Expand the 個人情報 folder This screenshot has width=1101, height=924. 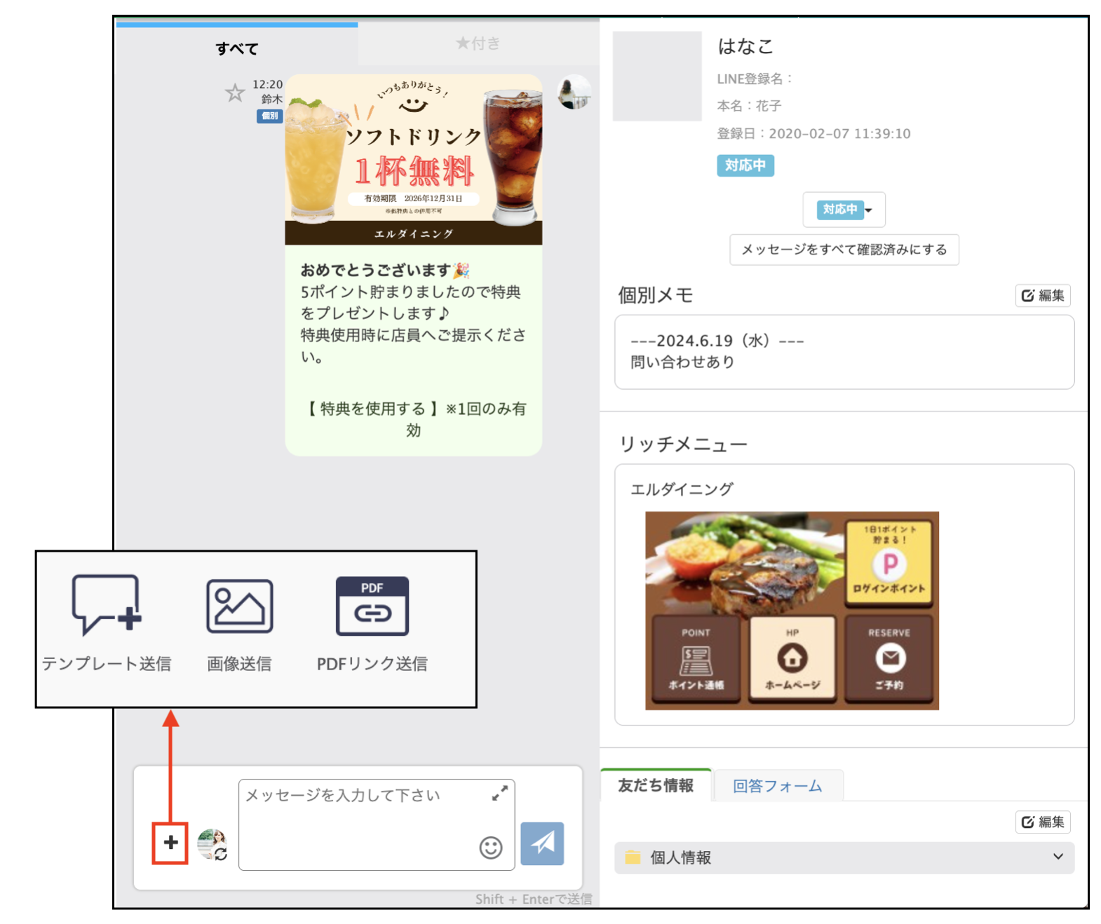click(844, 857)
